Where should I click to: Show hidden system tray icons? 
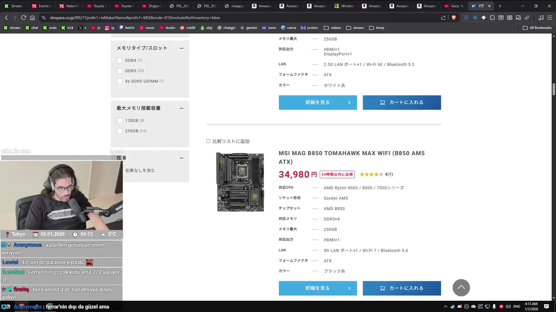pyautogui.click(x=445, y=306)
